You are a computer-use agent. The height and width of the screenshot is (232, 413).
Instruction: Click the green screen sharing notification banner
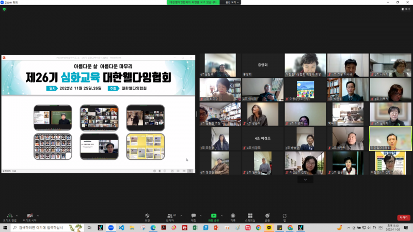pyautogui.click(x=193, y=3)
